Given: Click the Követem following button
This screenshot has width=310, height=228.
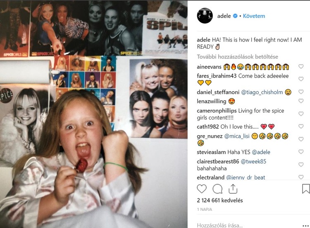Looking at the screenshot, I should pos(254,16).
